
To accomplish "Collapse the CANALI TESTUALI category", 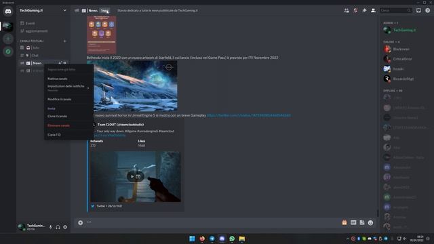I will point(31,41).
